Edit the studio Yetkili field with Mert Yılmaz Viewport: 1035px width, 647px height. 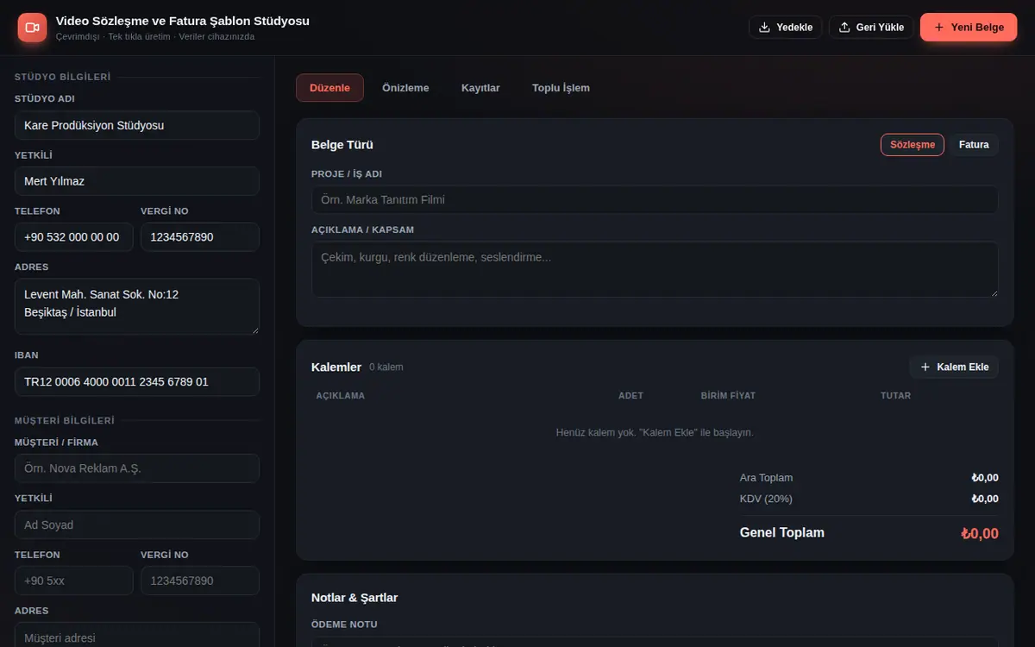[137, 181]
